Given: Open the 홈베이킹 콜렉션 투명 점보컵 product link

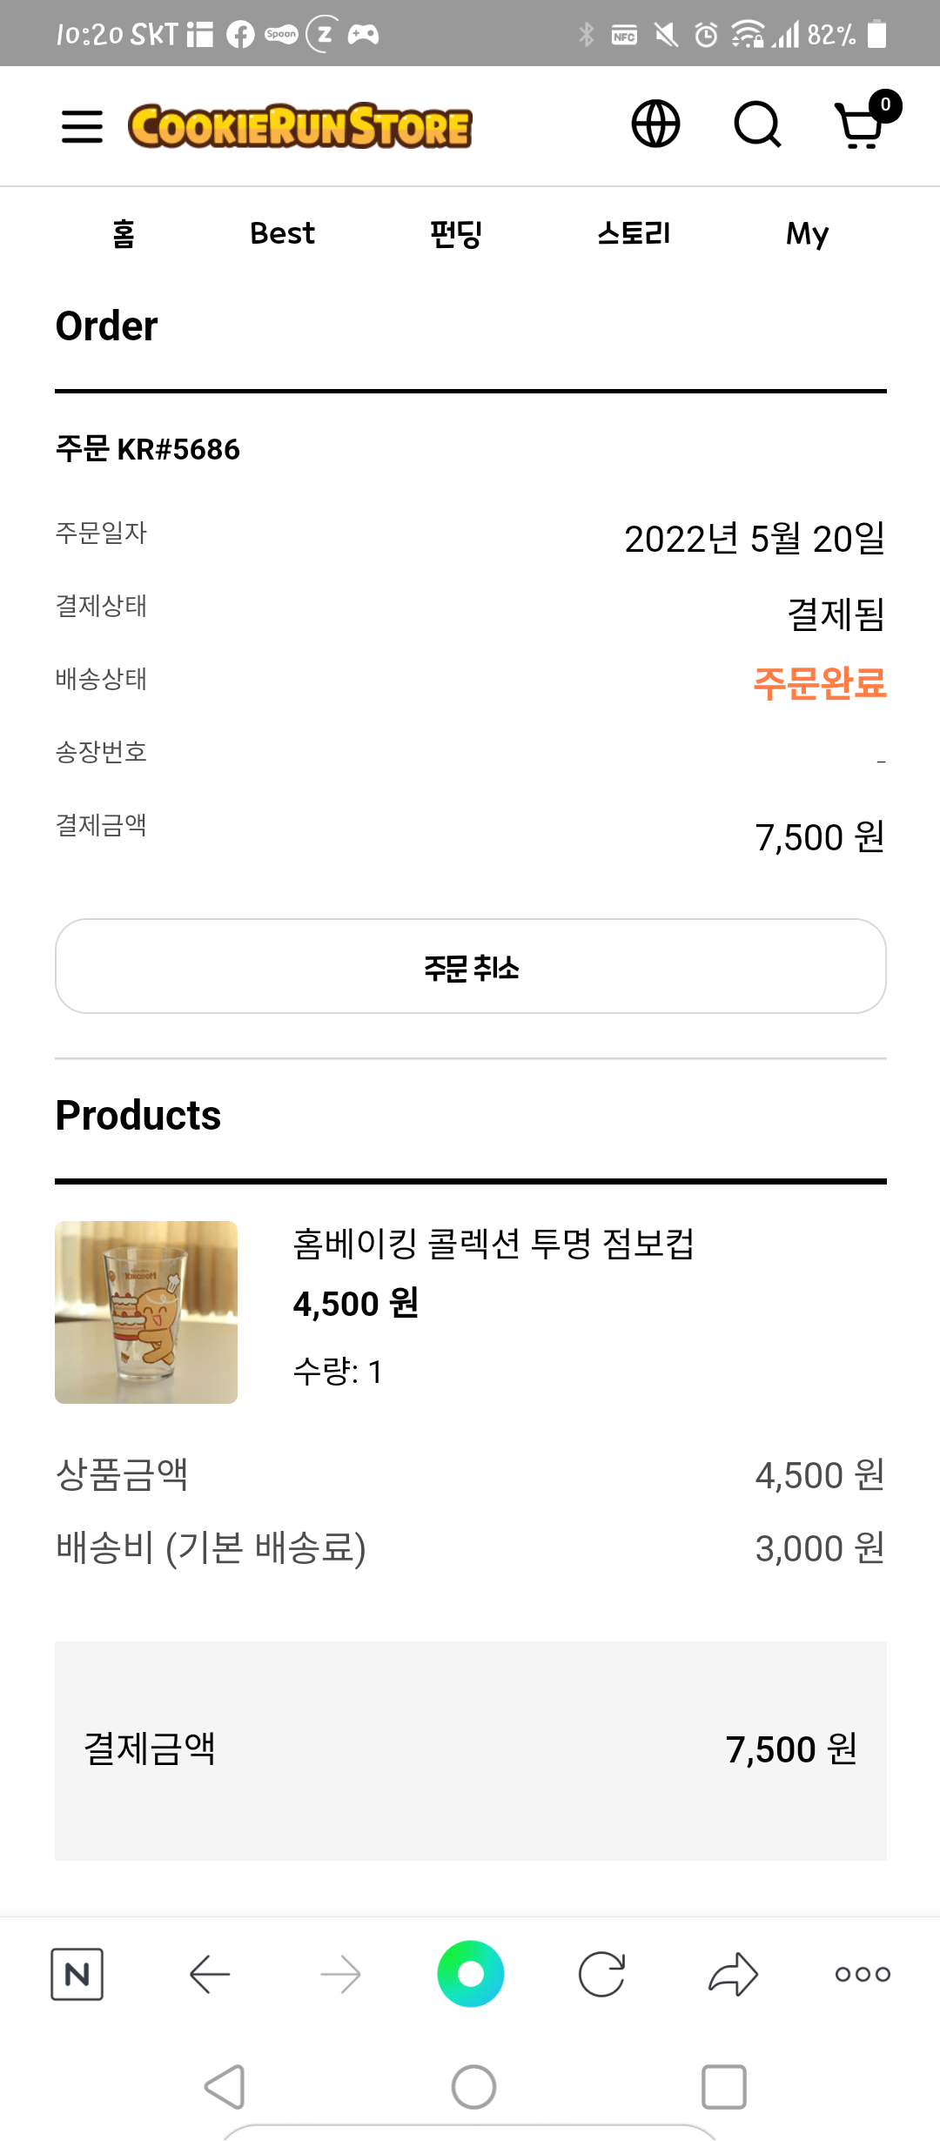Looking at the screenshot, I should 493,1244.
